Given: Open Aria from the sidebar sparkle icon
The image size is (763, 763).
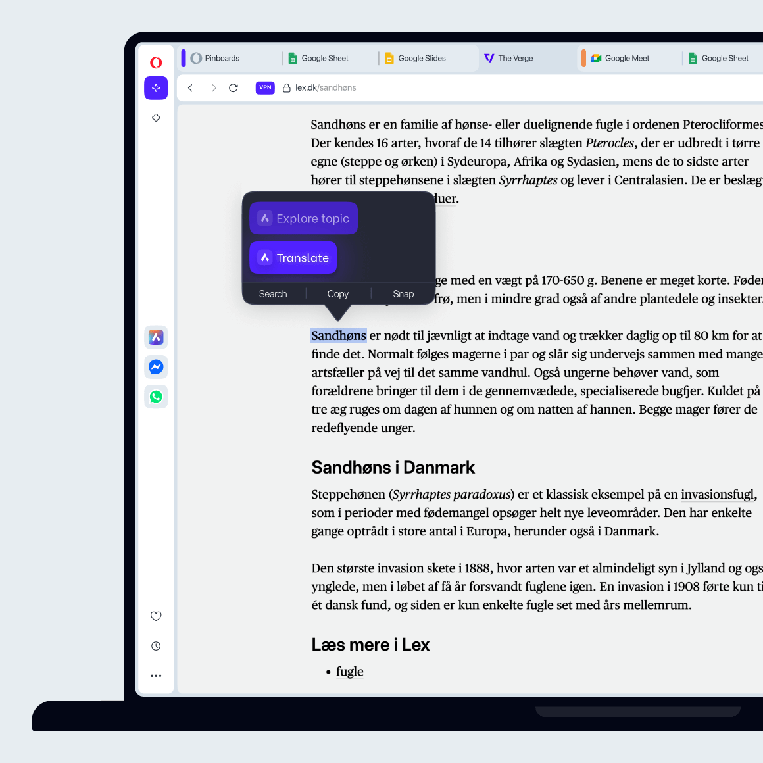Looking at the screenshot, I should (x=156, y=87).
